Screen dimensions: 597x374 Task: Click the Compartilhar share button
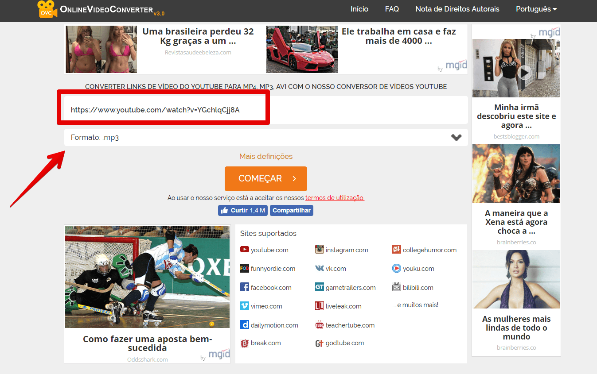pos(291,210)
